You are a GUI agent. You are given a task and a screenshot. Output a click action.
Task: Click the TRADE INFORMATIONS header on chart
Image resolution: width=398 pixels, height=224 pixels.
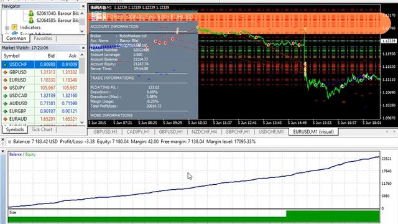[112, 78]
